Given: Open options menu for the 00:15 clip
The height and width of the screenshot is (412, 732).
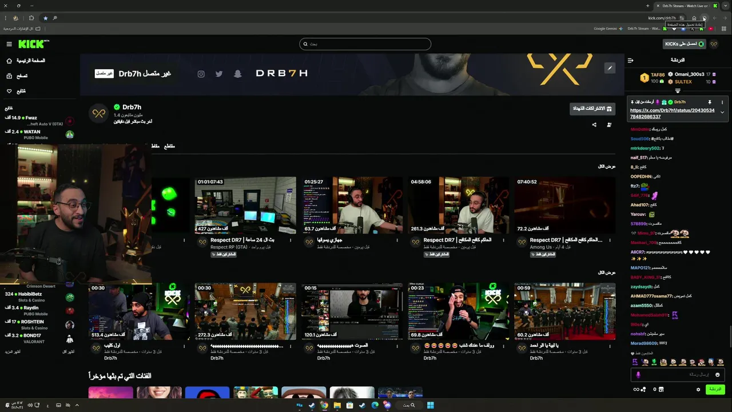Looking at the screenshot, I should [x=397, y=346].
